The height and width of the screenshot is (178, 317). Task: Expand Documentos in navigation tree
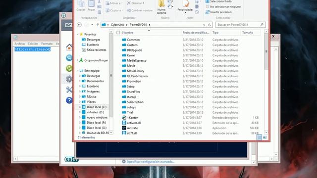[x=80, y=81]
